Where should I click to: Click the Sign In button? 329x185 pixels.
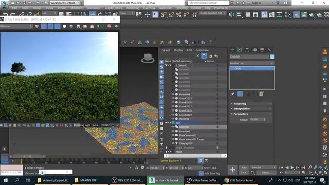256,3
